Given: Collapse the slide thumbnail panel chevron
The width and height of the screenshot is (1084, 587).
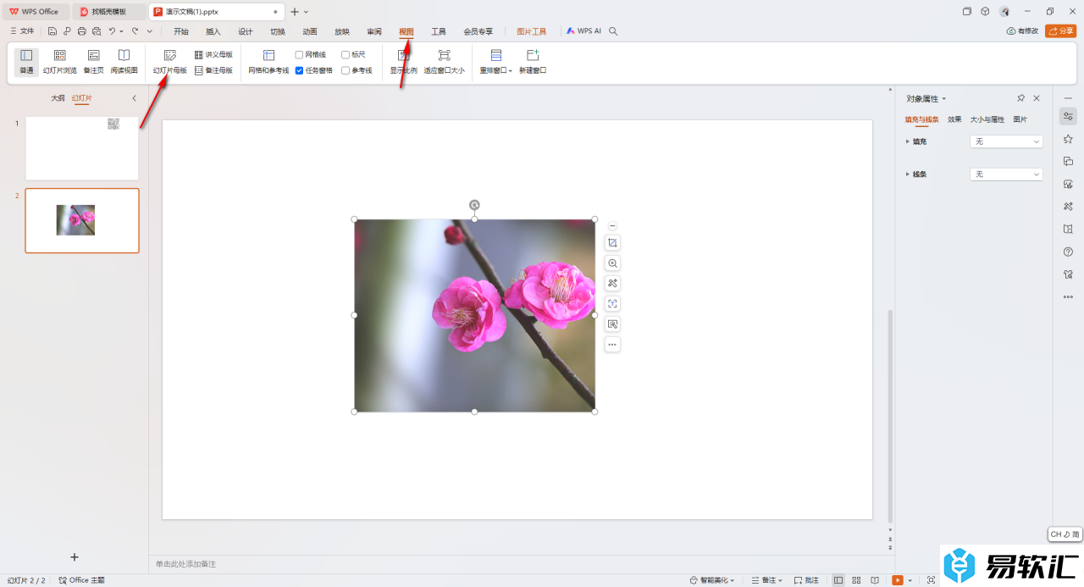Looking at the screenshot, I should (134, 98).
